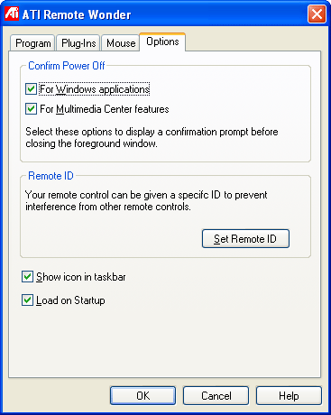Toggle Load on Startup checkbox
Image resolution: width=331 pixels, height=415 pixels.
click(27, 300)
